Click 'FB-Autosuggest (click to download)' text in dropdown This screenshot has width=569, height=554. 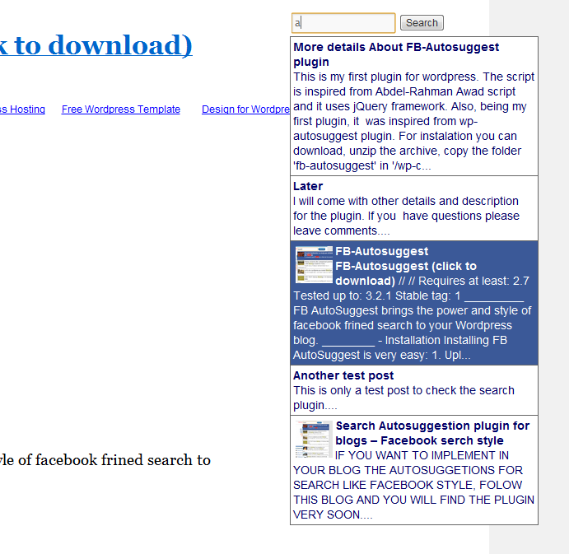click(x=406, y=273)
